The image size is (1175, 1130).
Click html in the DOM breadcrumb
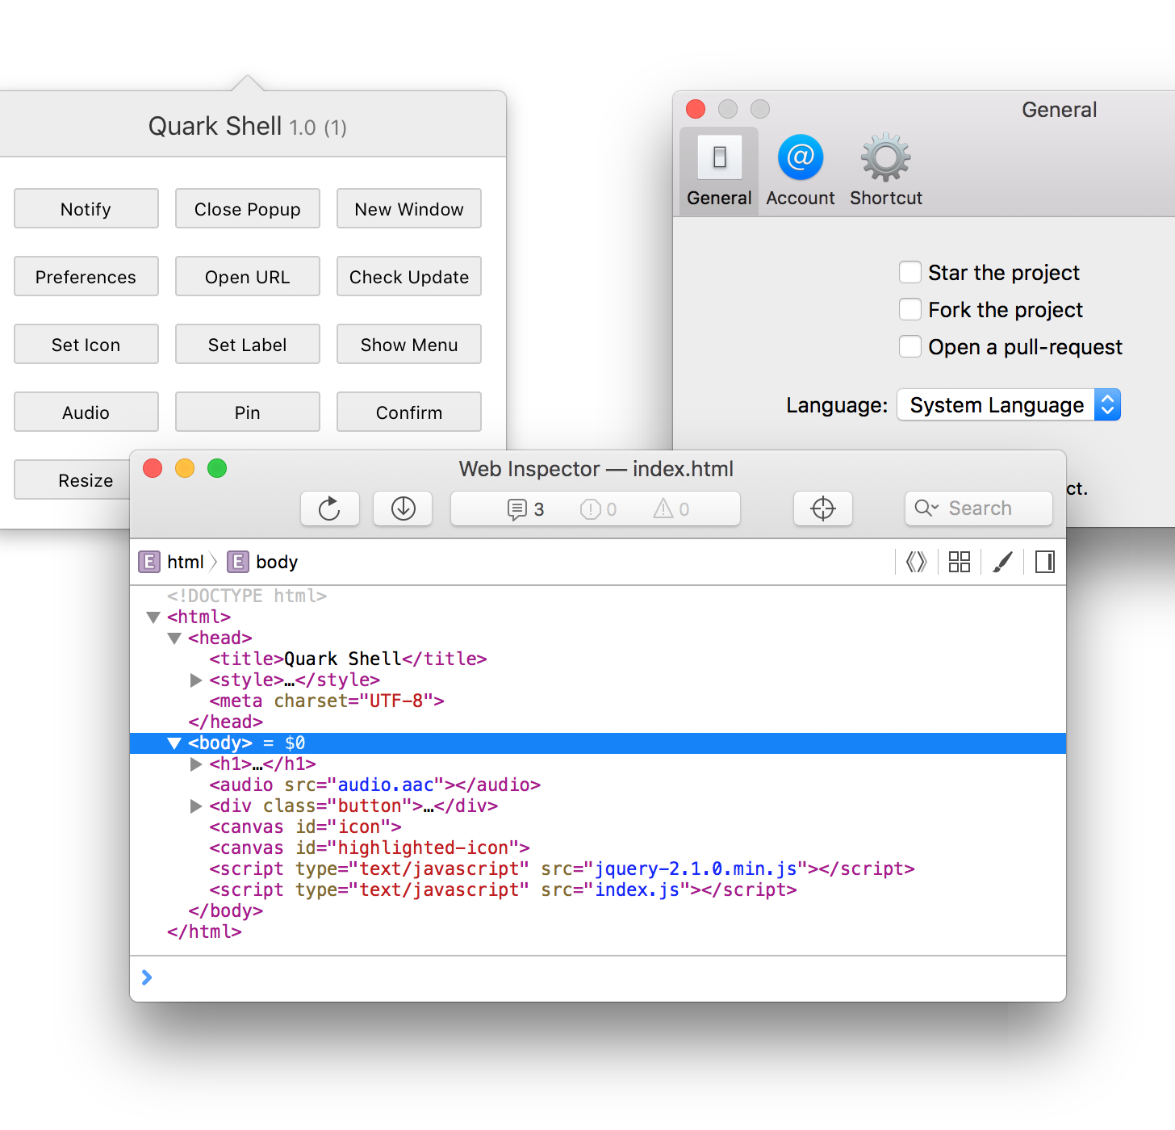[186, 562]
